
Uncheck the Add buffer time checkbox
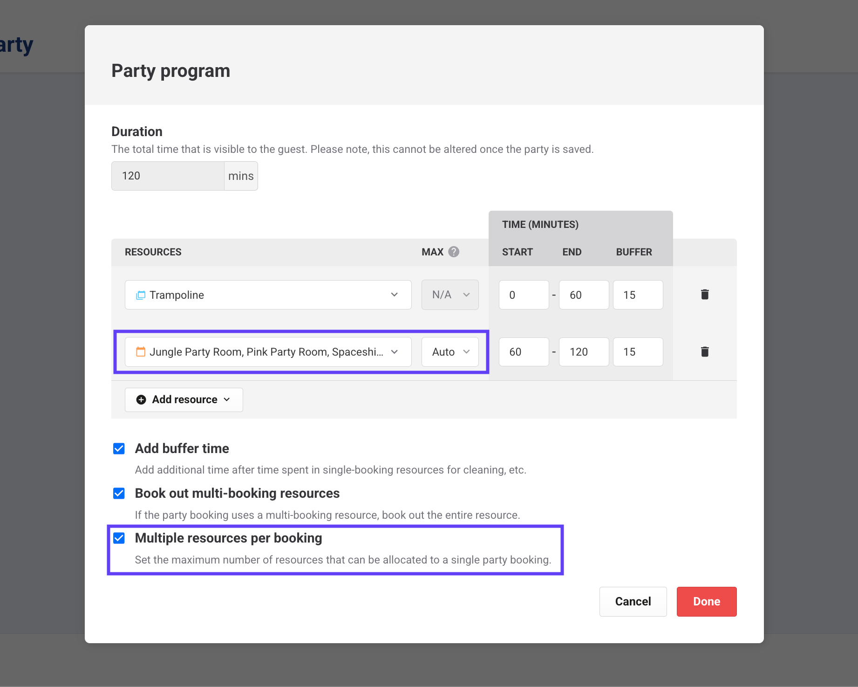(x=119, y=449)
